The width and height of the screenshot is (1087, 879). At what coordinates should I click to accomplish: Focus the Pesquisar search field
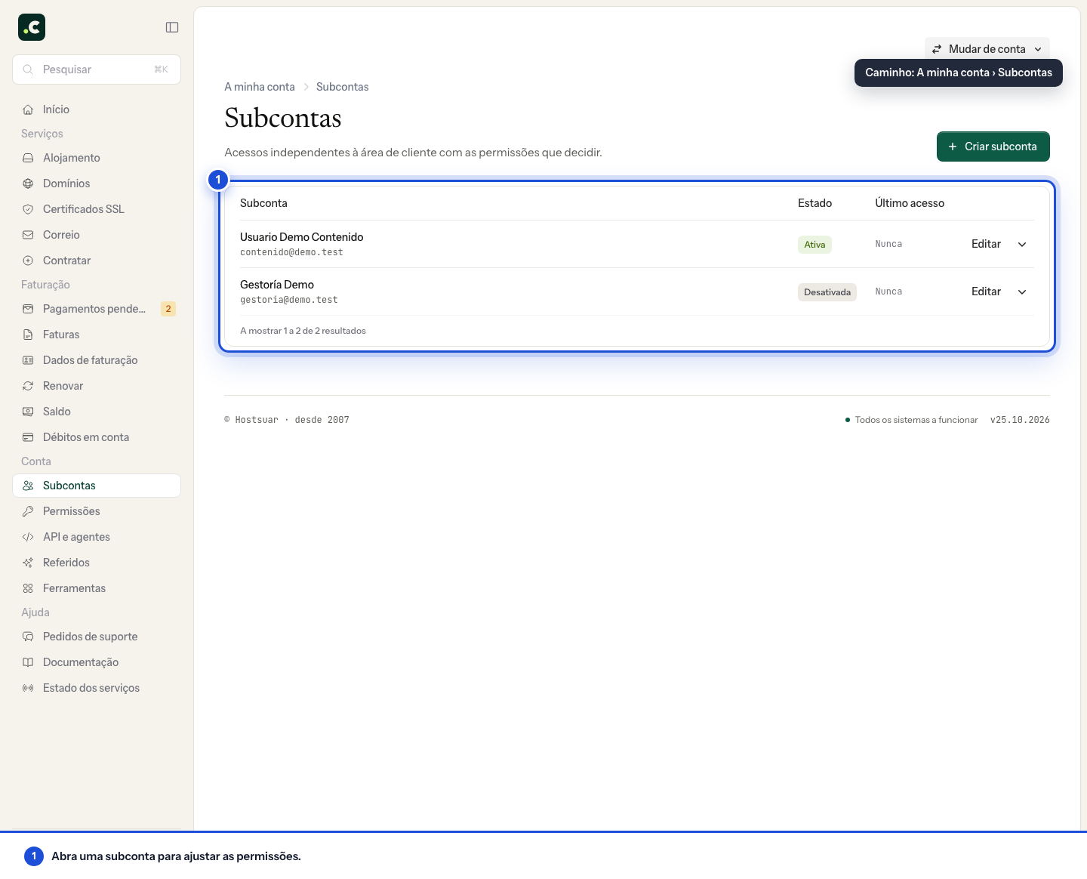tap(97, 69)
